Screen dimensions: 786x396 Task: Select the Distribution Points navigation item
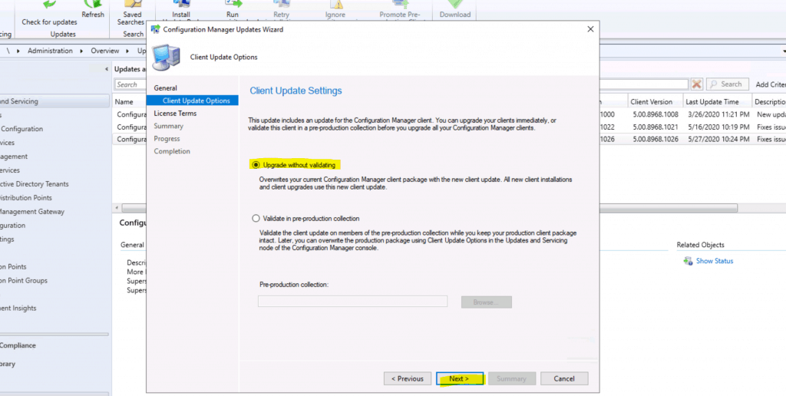coord(26,197)
